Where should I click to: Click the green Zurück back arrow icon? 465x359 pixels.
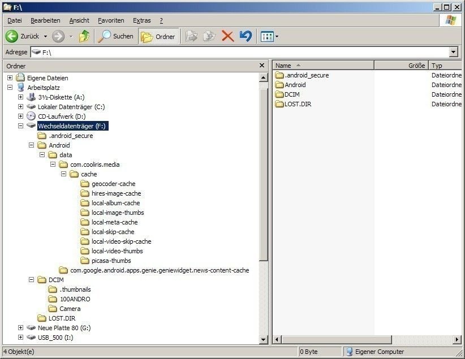point(12,36)
